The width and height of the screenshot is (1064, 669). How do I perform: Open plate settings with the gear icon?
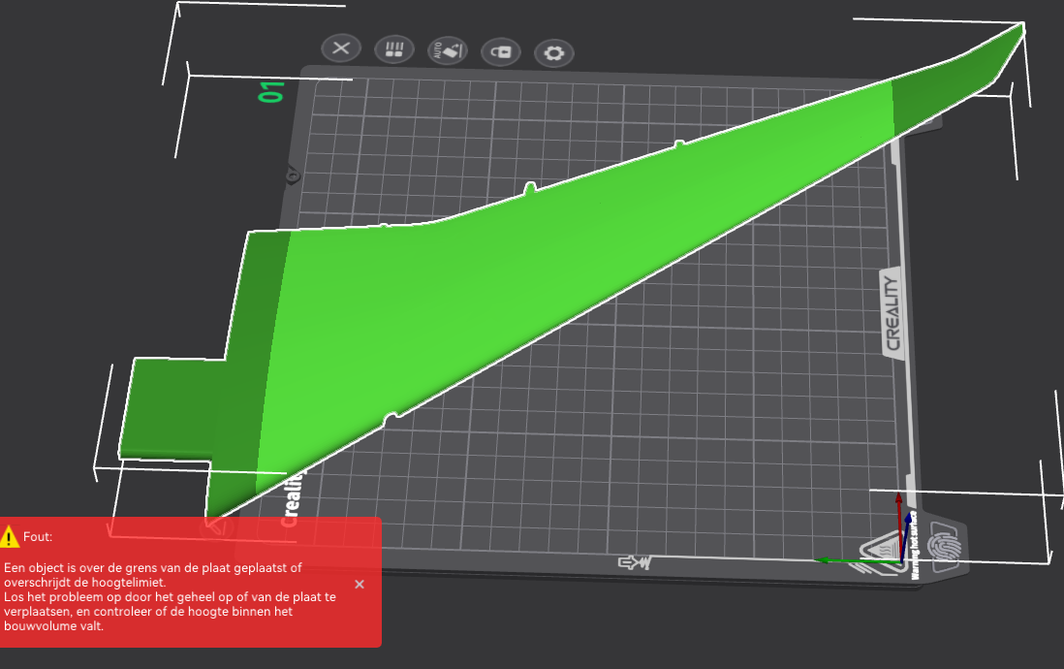tap(554, 52)
